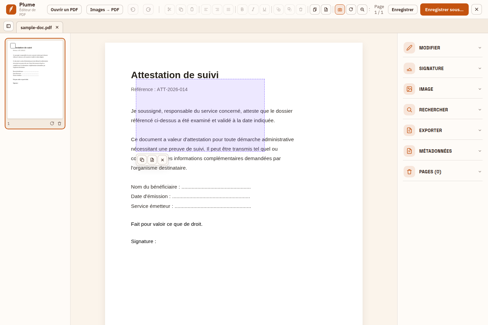
Task: Click the undo arrow icon
Action: 133,9
